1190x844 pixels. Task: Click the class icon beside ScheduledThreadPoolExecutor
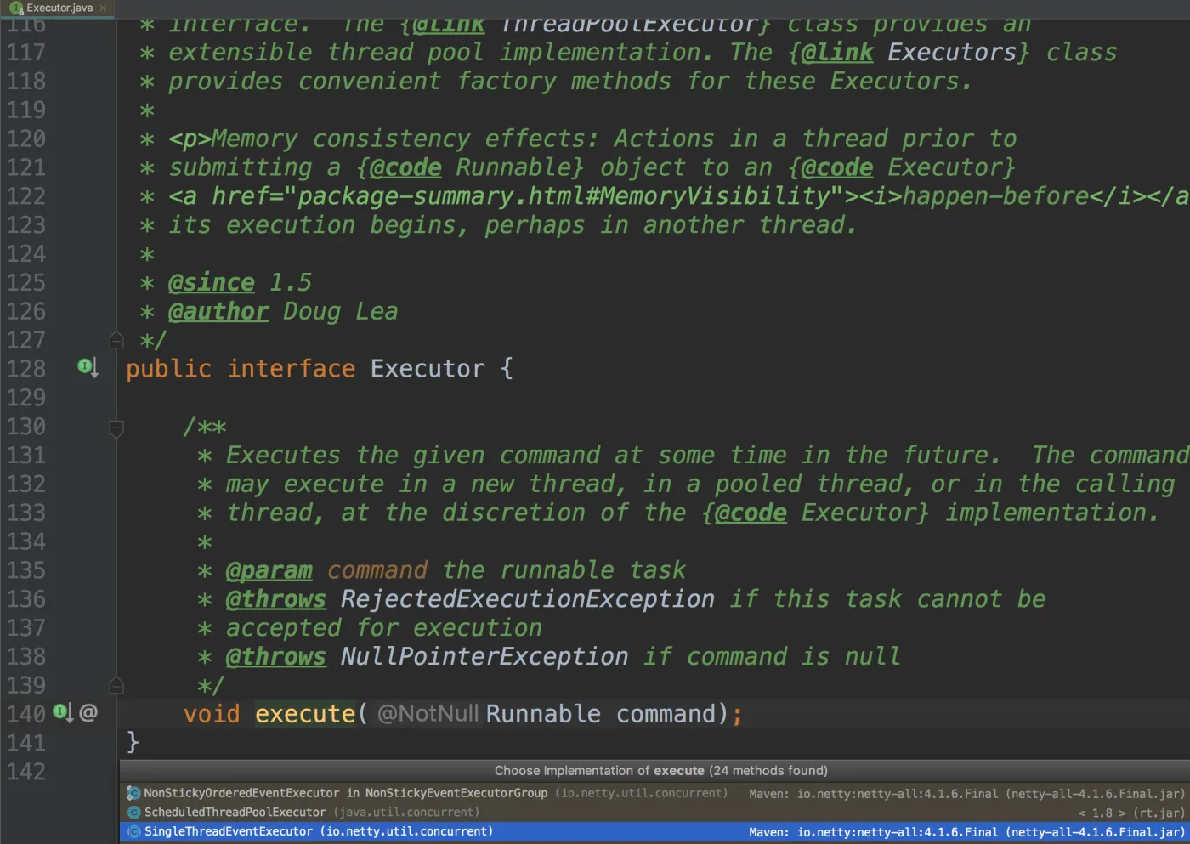133,813
